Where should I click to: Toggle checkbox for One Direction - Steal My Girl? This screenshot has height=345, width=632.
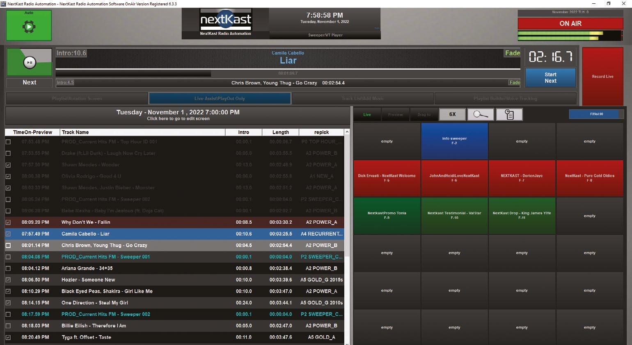(x=8, y=303)
